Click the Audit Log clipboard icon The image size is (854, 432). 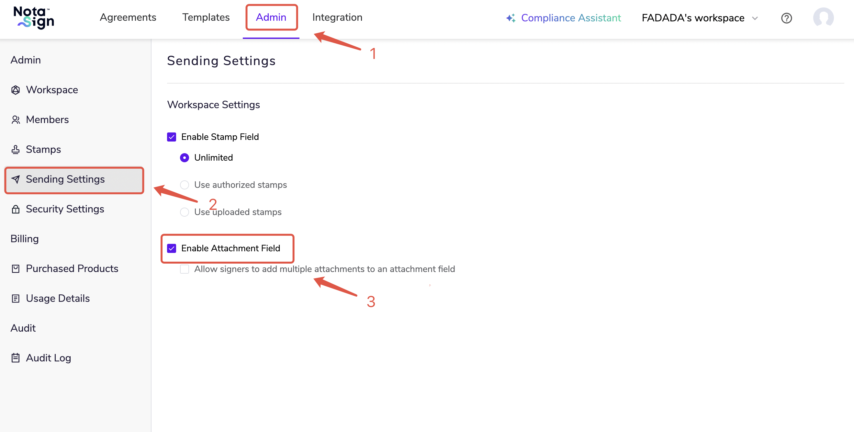16,358
